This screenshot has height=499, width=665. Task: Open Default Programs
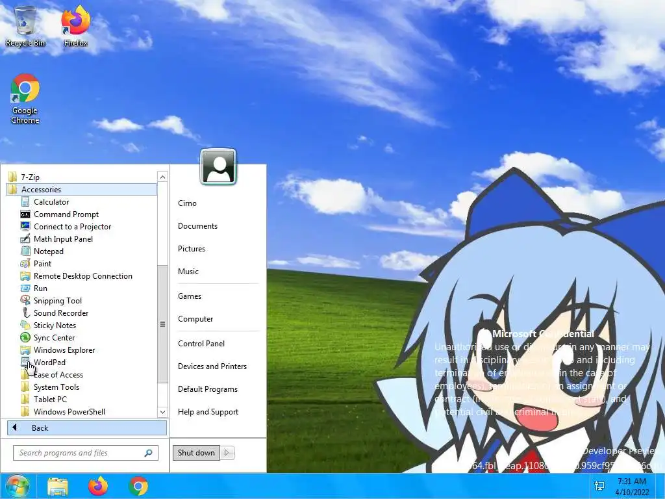[208, 389]
